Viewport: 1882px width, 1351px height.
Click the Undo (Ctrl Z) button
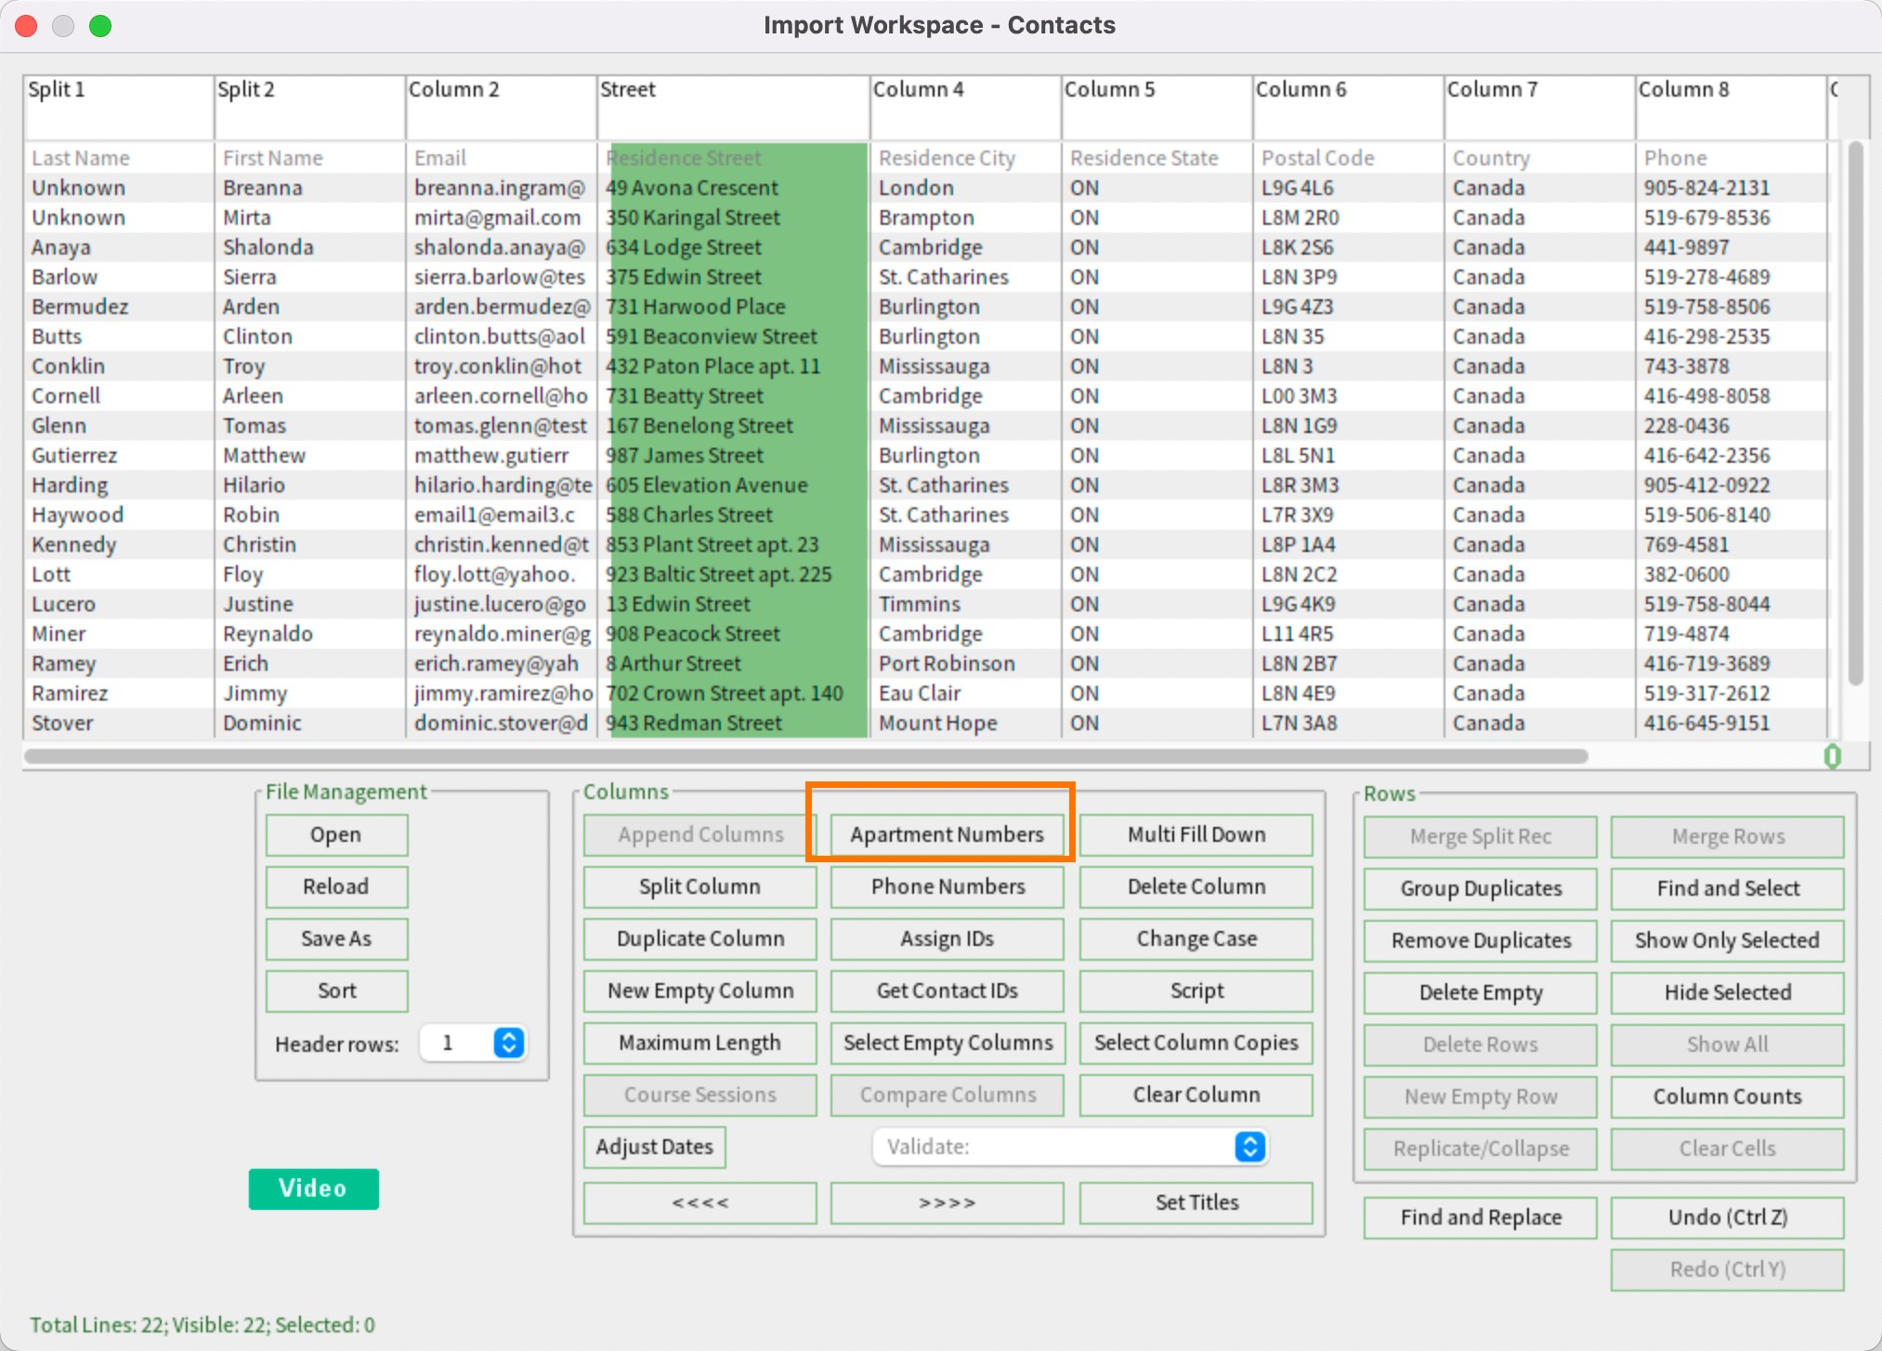[1727, 1217]
